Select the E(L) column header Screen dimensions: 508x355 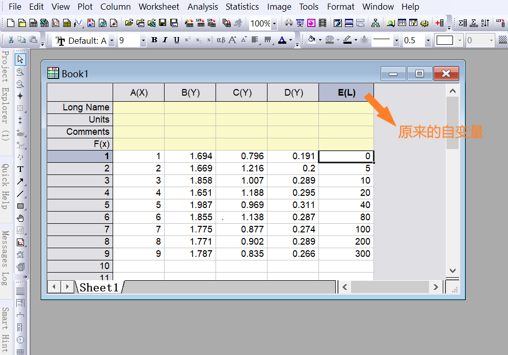(346, 93)
